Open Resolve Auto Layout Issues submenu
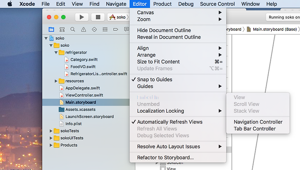300x170 pixels. point(178,147)
